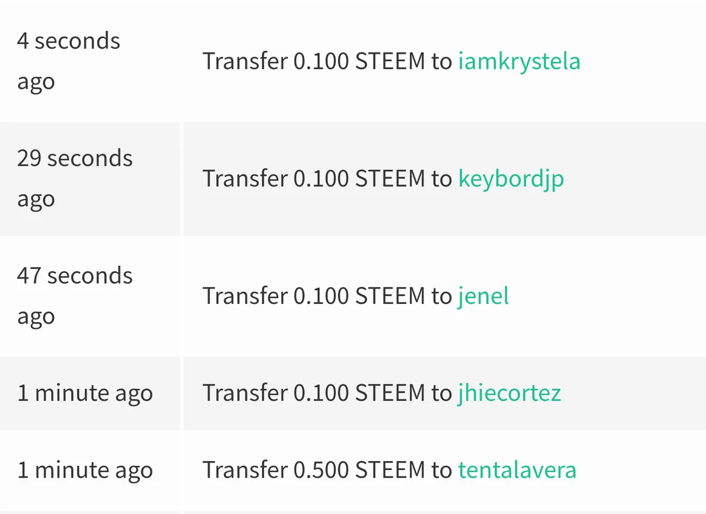Click the 0.100 amount sent to keybordjp
The height and width of the screenshot is (514, 706).
tap(320, 179)
